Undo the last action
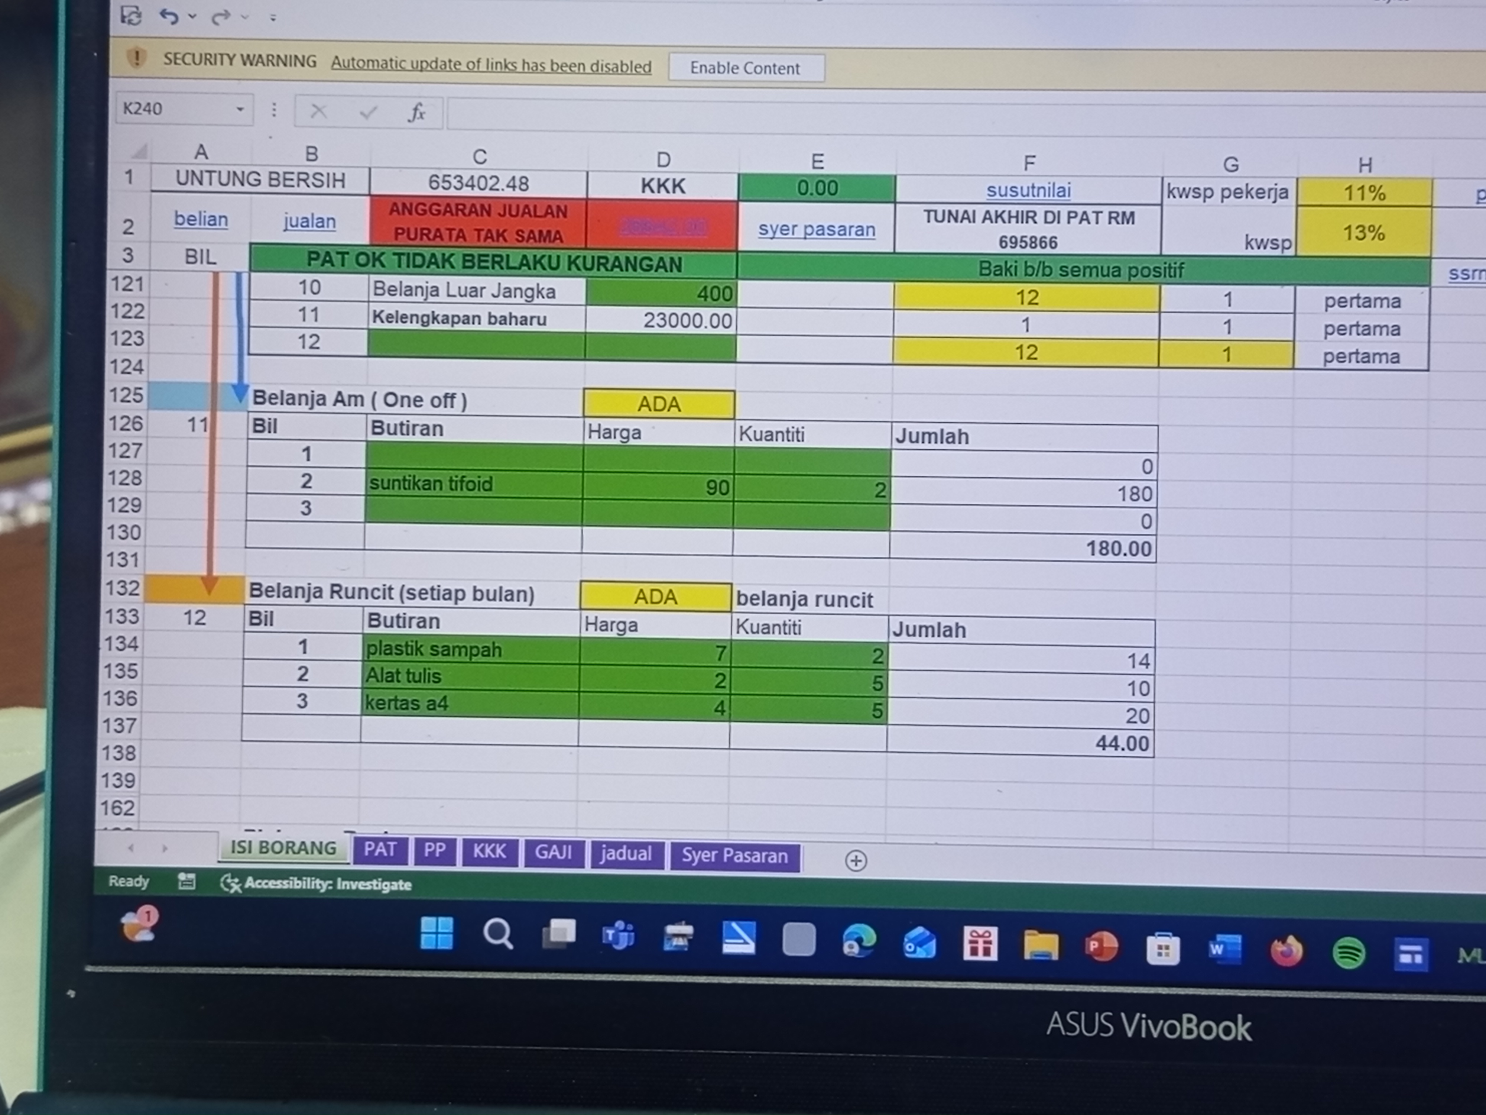The image size is (1486, 1115). [169, 16]
